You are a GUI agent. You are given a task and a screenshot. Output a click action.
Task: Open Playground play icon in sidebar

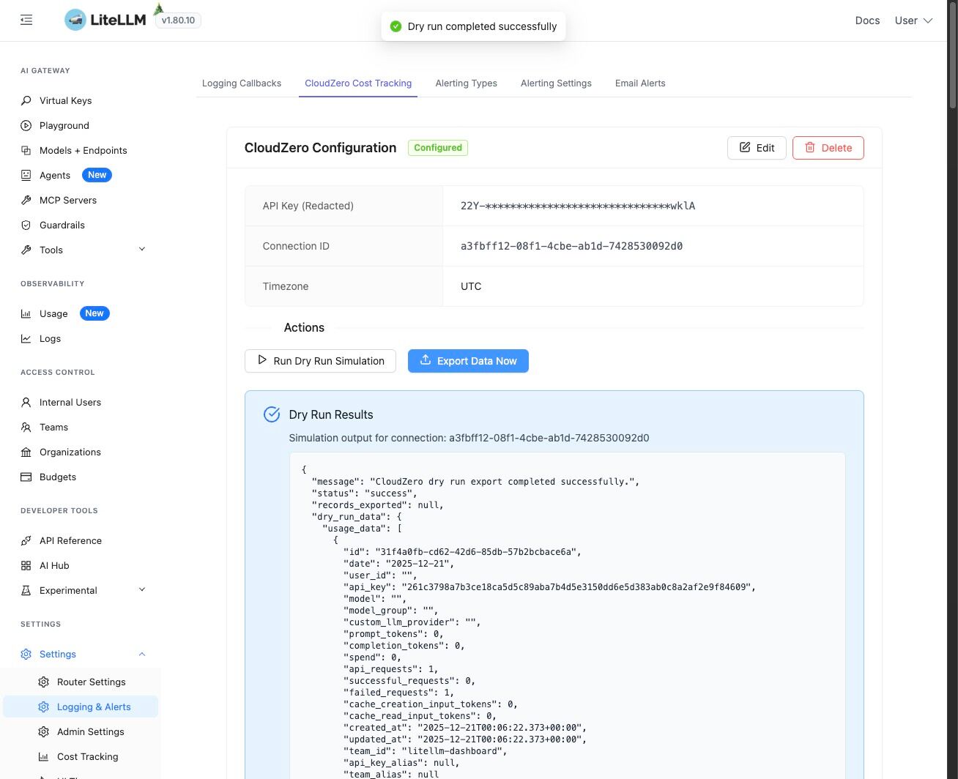point(26,125)
